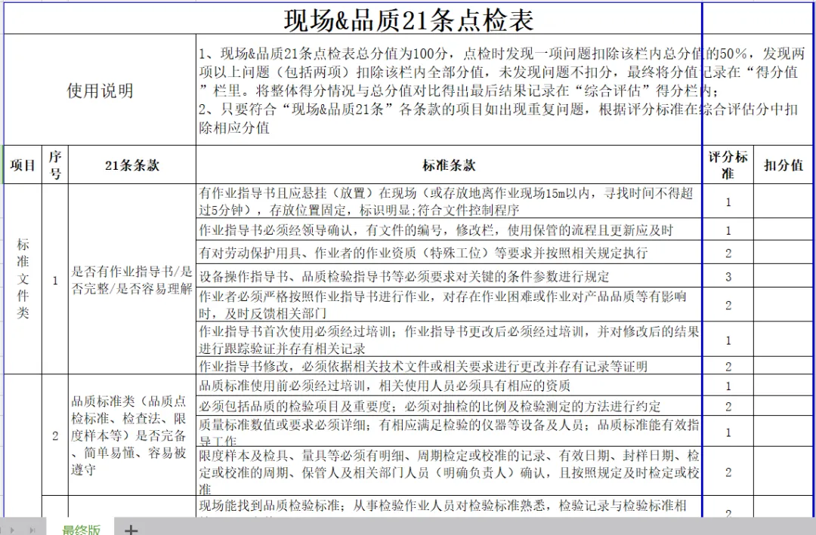Click score 1 for 有作业指导书且应悬挂 row
This screenshot has width=816, height=535.
(728, 202)
